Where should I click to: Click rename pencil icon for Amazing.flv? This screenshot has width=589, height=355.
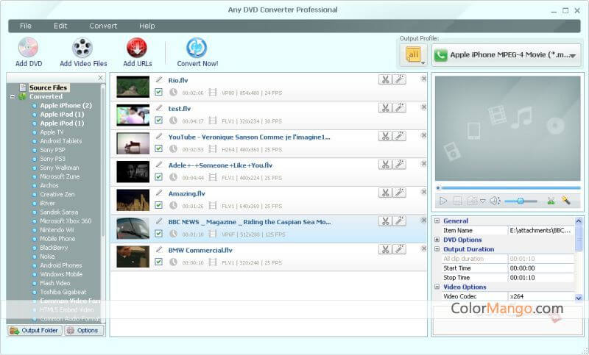click(159, 192)
